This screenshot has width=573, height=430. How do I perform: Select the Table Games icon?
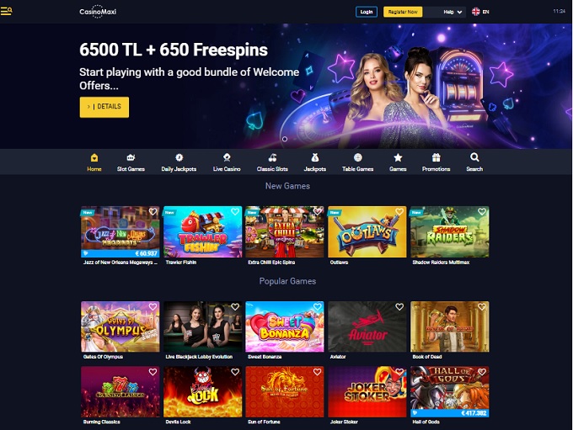358,157
